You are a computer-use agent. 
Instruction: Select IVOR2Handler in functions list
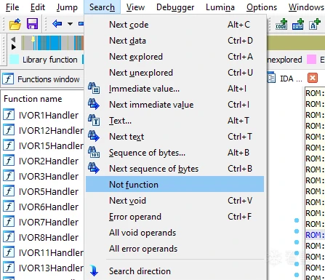click(x=43, y=161)
